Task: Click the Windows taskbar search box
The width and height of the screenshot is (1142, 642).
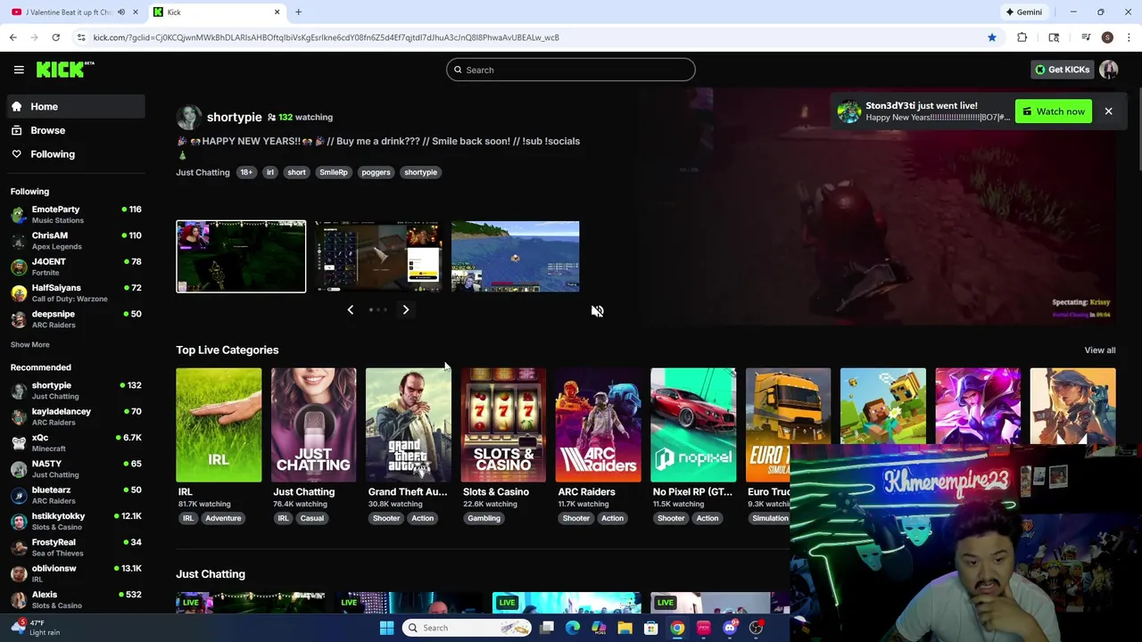Action: click(x=468, y=628)
